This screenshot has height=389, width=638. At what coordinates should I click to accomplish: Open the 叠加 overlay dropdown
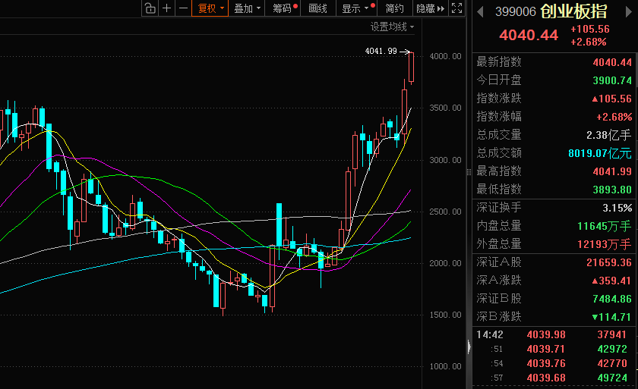(x=247, y=8)
